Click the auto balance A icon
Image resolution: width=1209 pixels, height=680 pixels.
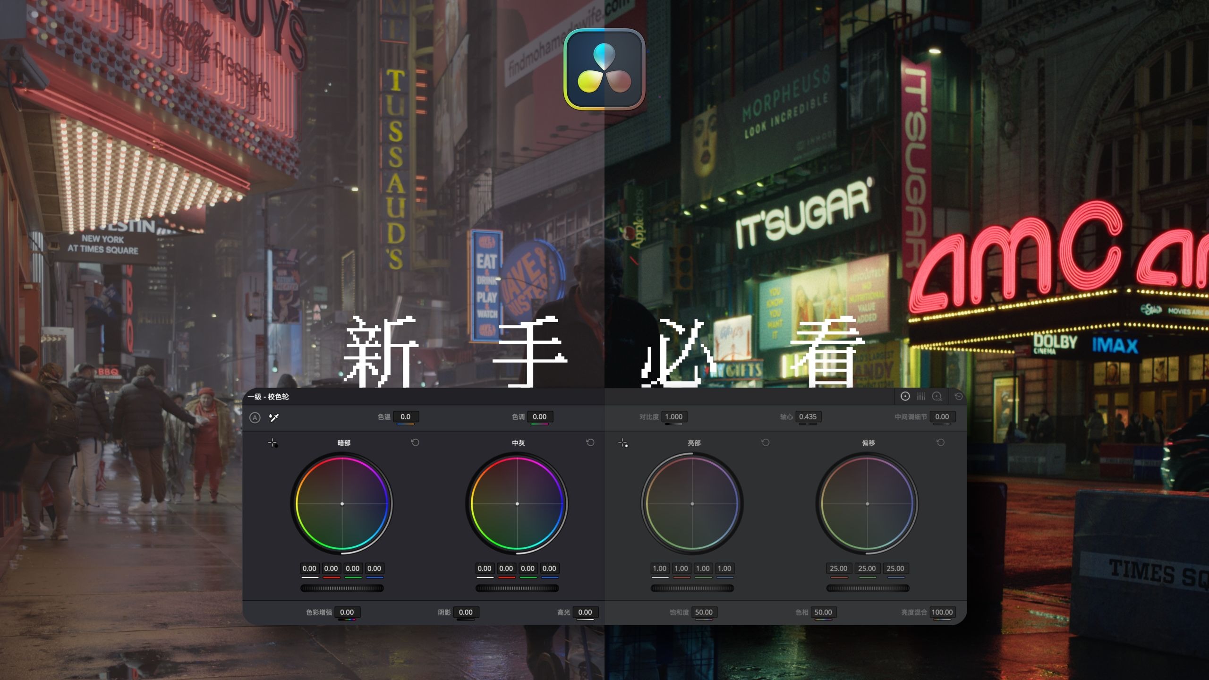[255, 417]
